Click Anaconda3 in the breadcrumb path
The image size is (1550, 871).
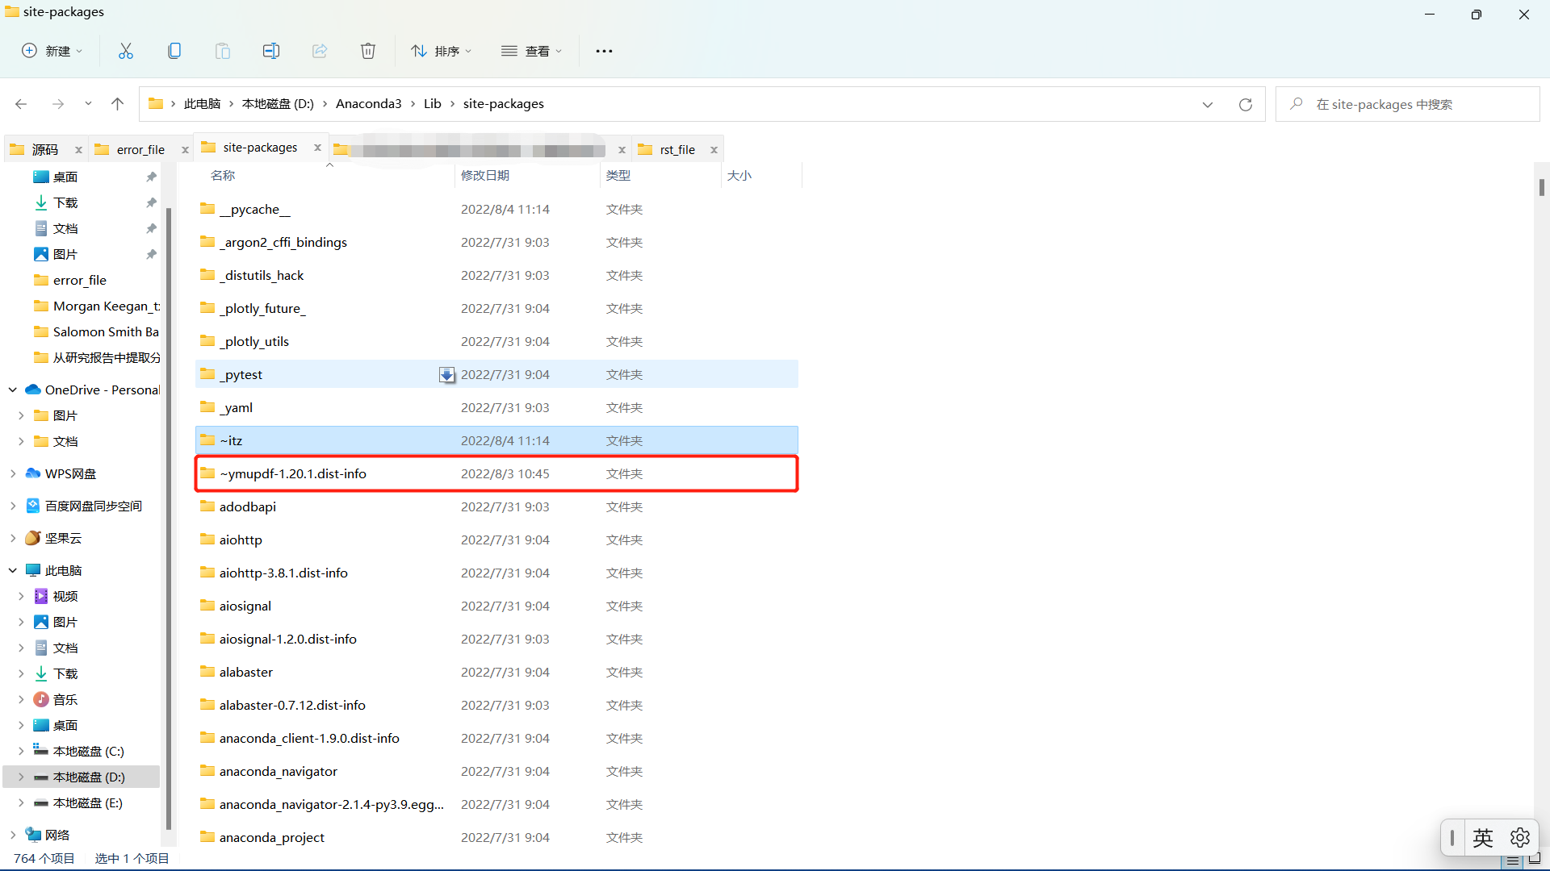click(x=368, y=104)
